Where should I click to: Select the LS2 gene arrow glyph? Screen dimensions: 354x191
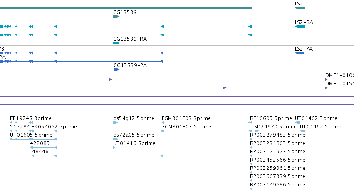pyautogui.click(x=300, y=8)
